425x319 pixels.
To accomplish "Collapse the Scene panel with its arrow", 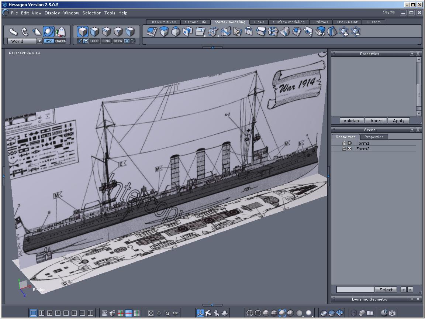I will pos(412,130).
